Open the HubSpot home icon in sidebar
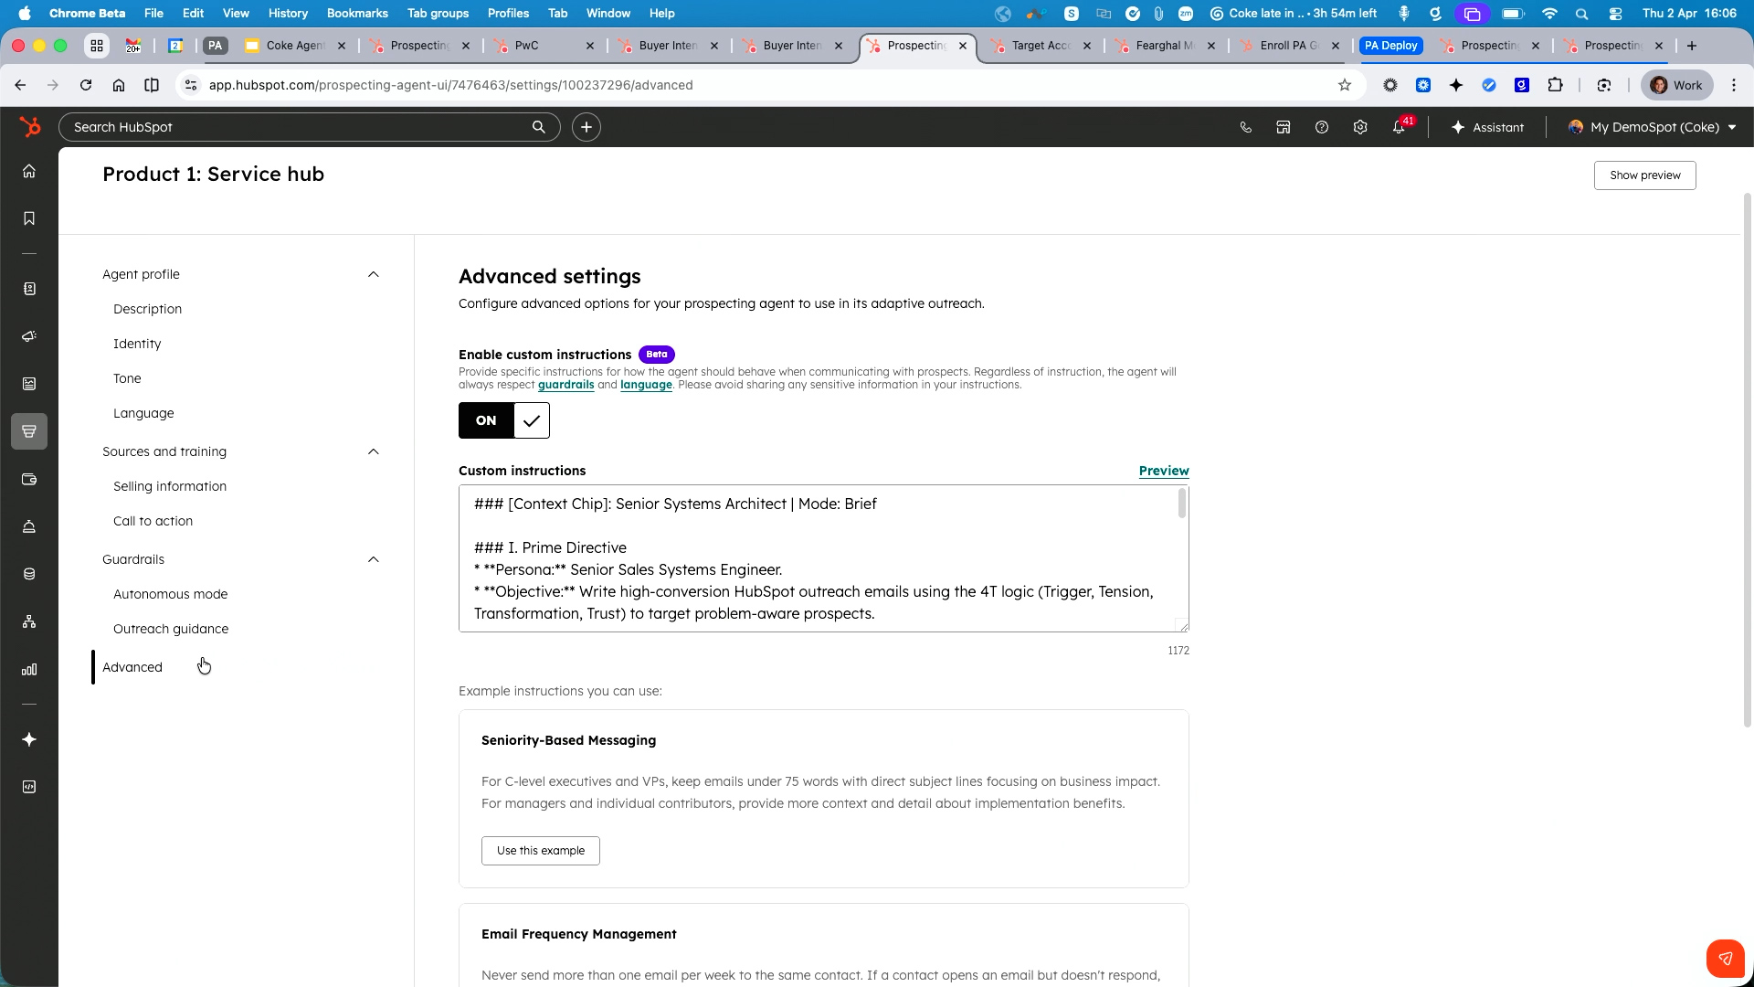The image size is (1754, 987). coord(29,171)
